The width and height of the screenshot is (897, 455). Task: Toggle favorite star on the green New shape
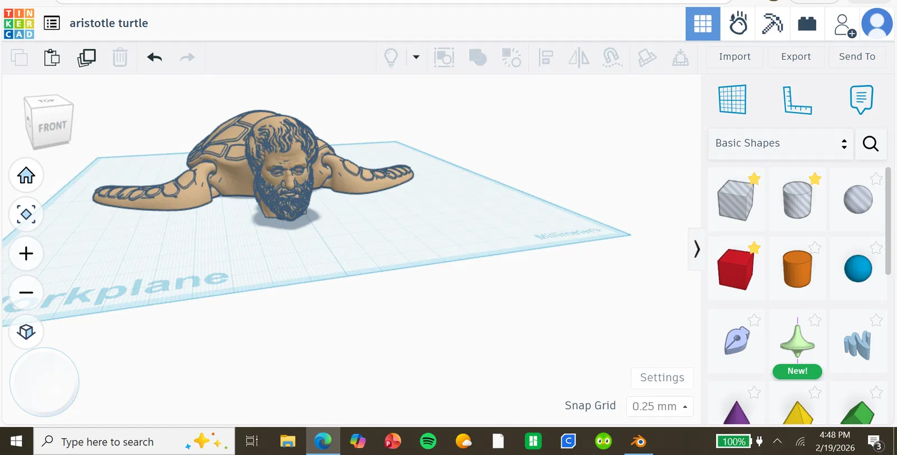(x=815, y=320)
